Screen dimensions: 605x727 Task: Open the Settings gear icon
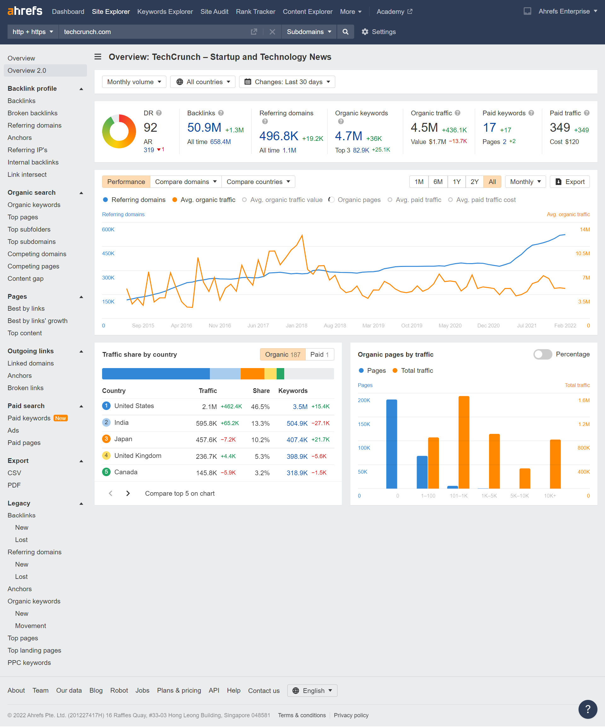[x=365, y=32]
